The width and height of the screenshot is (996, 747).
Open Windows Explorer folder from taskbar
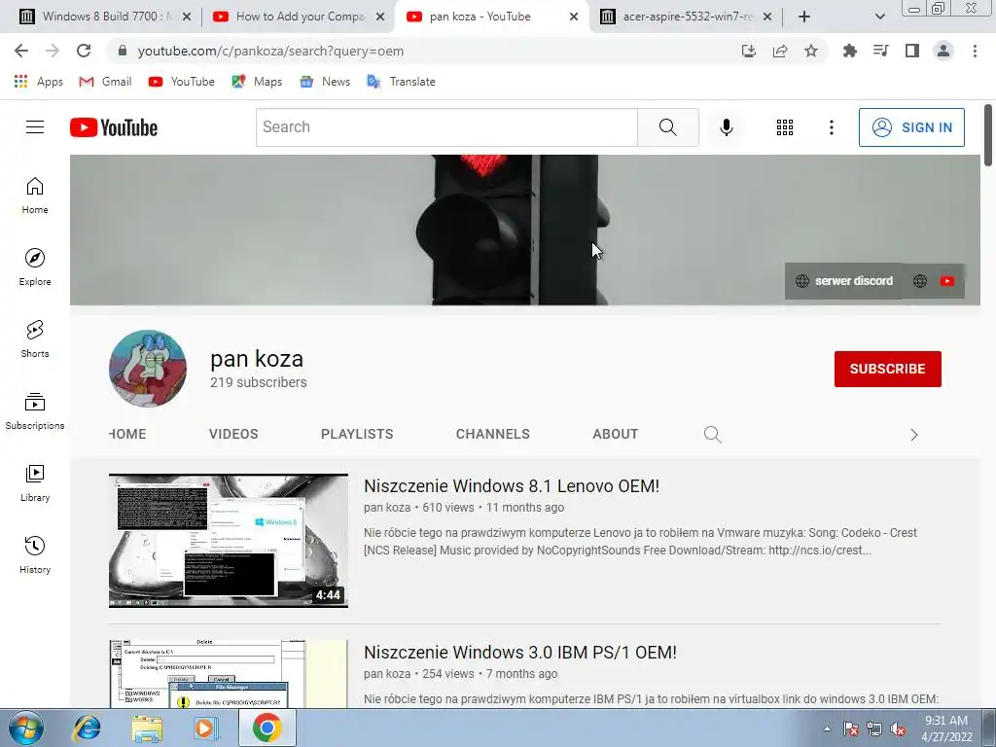pyautogui.click(x=147, y=728)
